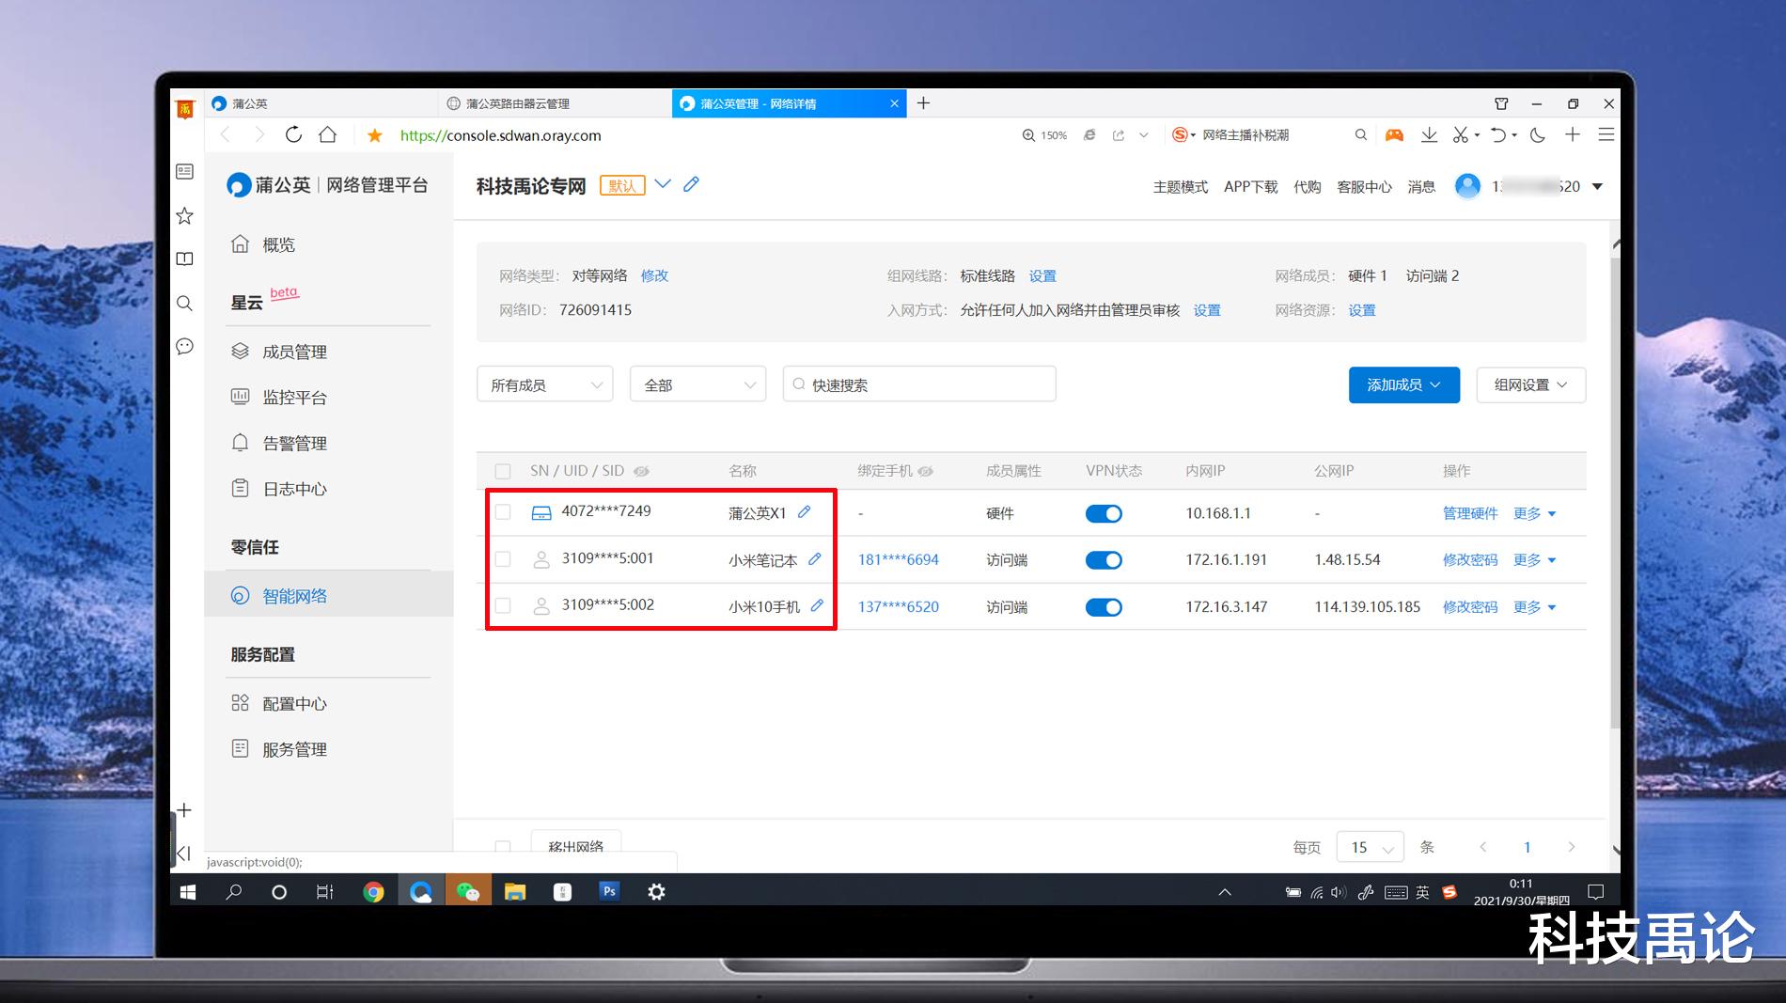Click 设置 link for 组网线路
The image size is (1786, 1003).
click(1042, 275)
